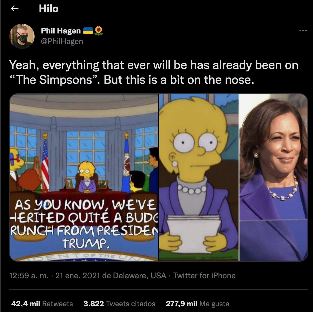Click the Ukraine flag emoji beside the name

click(x=88, y=31)
